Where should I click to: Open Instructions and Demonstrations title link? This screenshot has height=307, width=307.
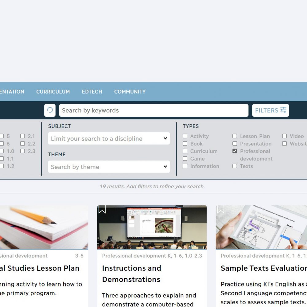[131, 274]
